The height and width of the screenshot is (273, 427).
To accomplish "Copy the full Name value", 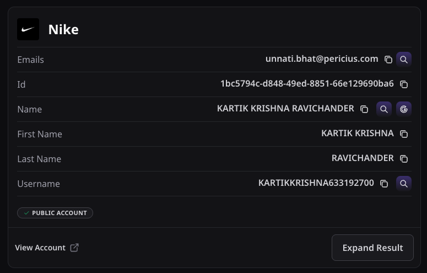I will coord(364,109).
